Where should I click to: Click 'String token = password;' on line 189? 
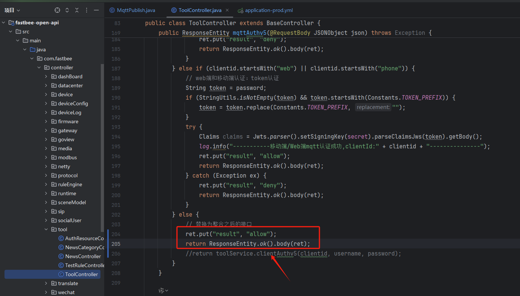point(226,88)
